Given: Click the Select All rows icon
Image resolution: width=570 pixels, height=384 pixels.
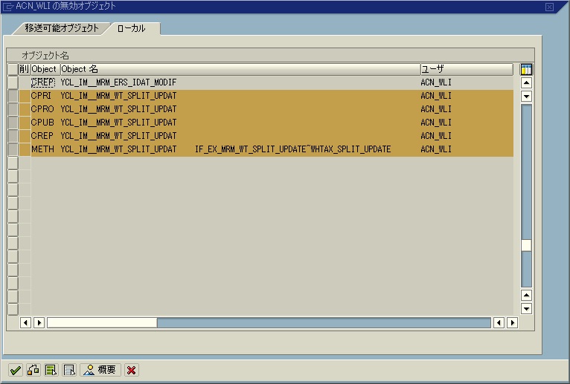Looking at the screenshot, I should coord(51,370).
